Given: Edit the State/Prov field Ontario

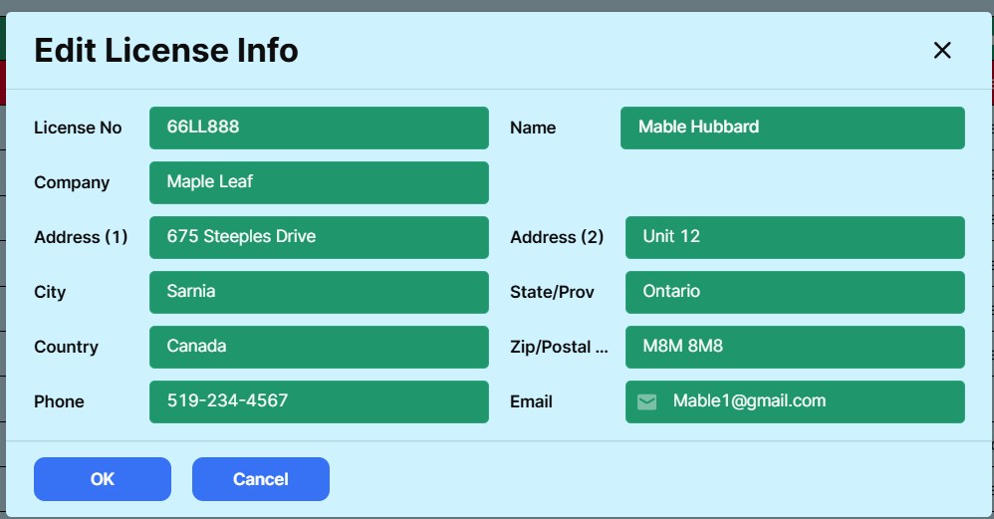Looking at the screenshot, I should [795, 292].
